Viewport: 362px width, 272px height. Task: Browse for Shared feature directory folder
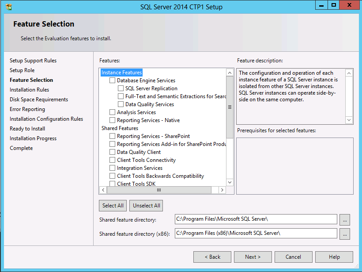pos(345,220)
